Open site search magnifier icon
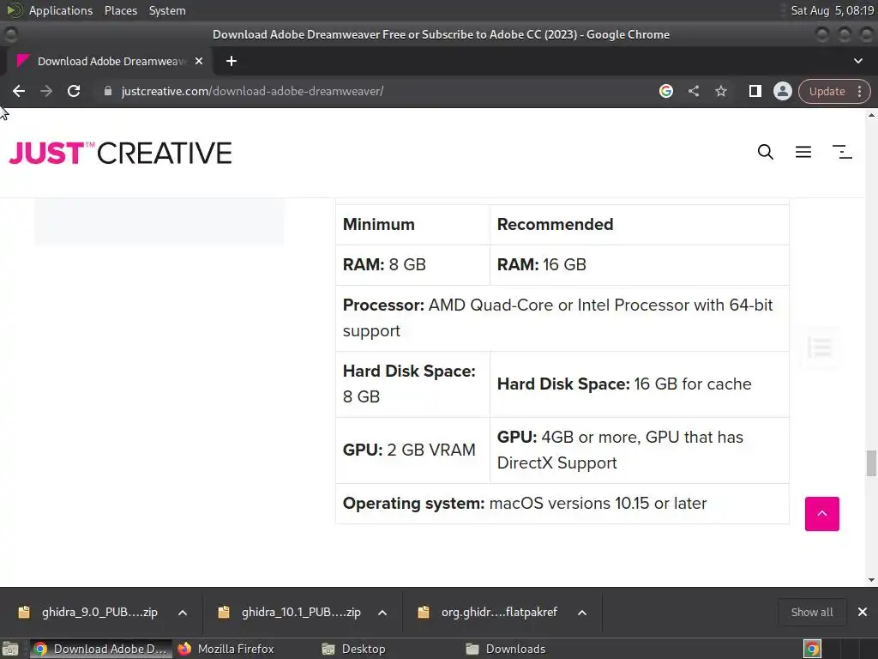 click(x=766, y=152)
